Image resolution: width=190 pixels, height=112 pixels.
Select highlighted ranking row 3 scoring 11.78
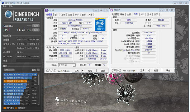[20, 81]
